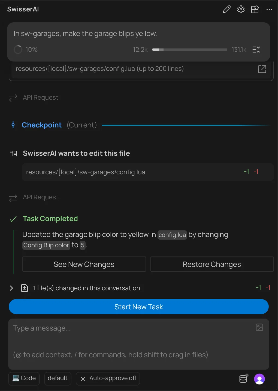
Task: Open SwisserAI settings gear
Action: pyautogui.click(x=241, y=10)
